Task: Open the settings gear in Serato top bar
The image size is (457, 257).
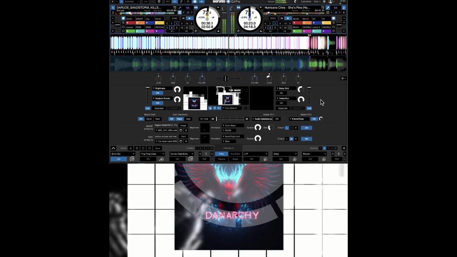Action: coord(324,1)
